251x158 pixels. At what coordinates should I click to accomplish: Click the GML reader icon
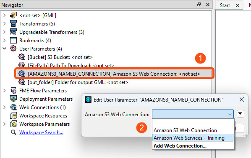13,15
